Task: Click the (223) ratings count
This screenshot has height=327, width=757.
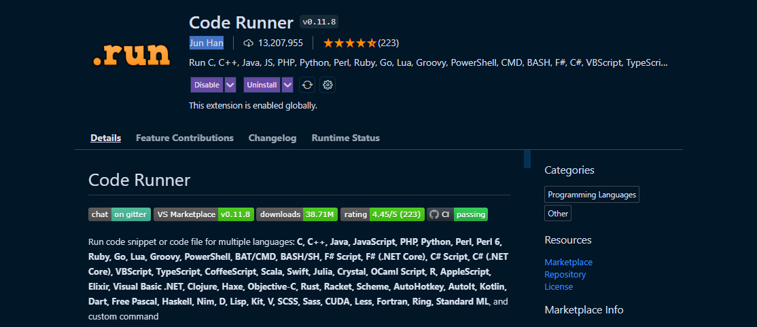Action: [388, 43]
